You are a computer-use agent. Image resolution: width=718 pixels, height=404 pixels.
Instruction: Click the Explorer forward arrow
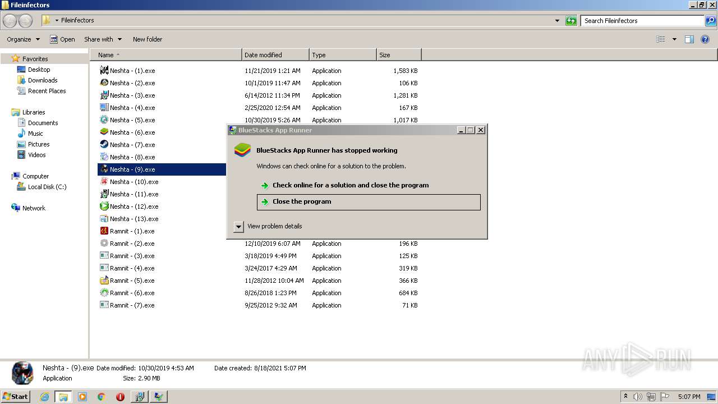coord(25,21)
